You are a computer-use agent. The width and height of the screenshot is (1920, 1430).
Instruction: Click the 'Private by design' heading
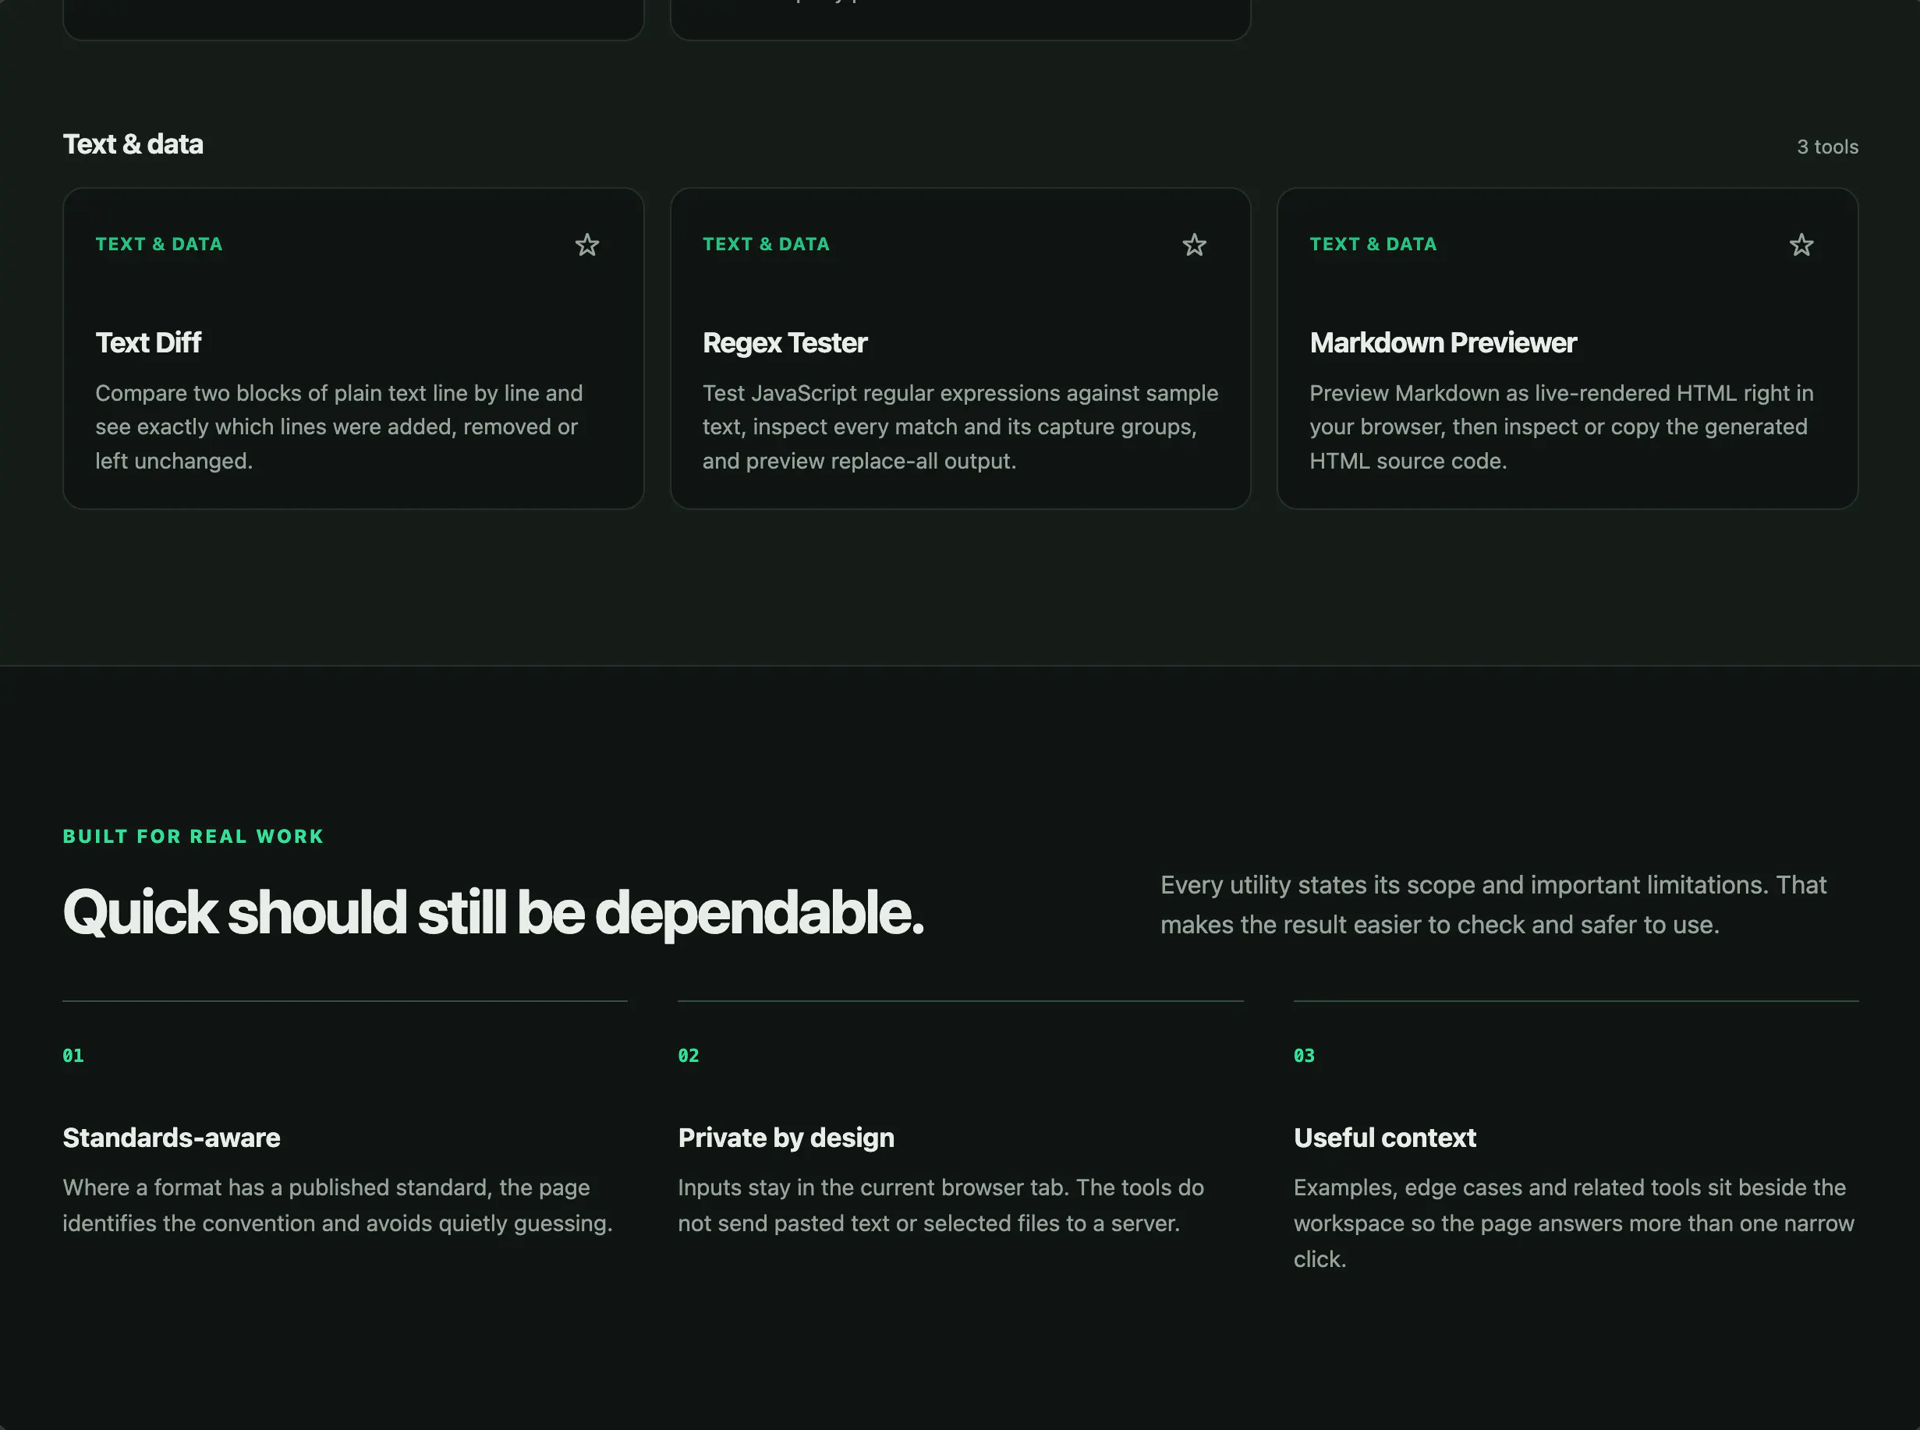point(786,1138)
